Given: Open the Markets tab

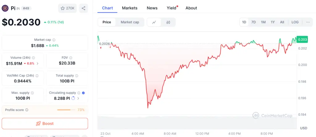Looking at the screenshot, I should [x=130, y=8].
